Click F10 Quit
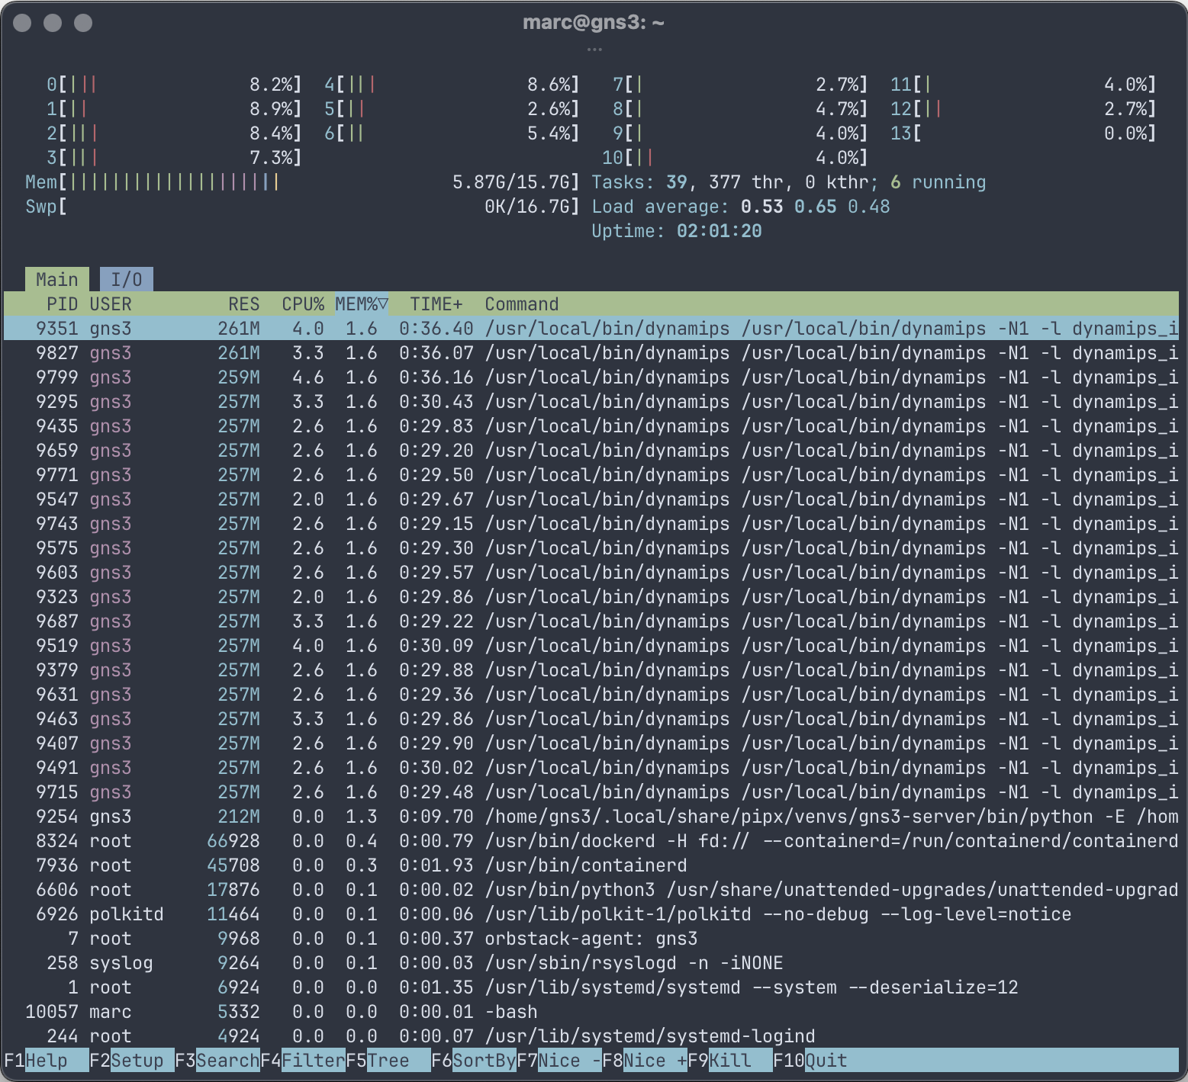 [810, 1060]
